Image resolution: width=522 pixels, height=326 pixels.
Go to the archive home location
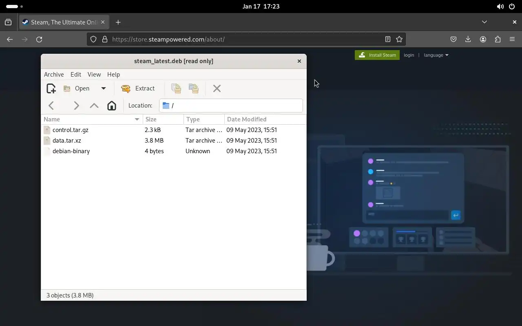coord(112,106)
